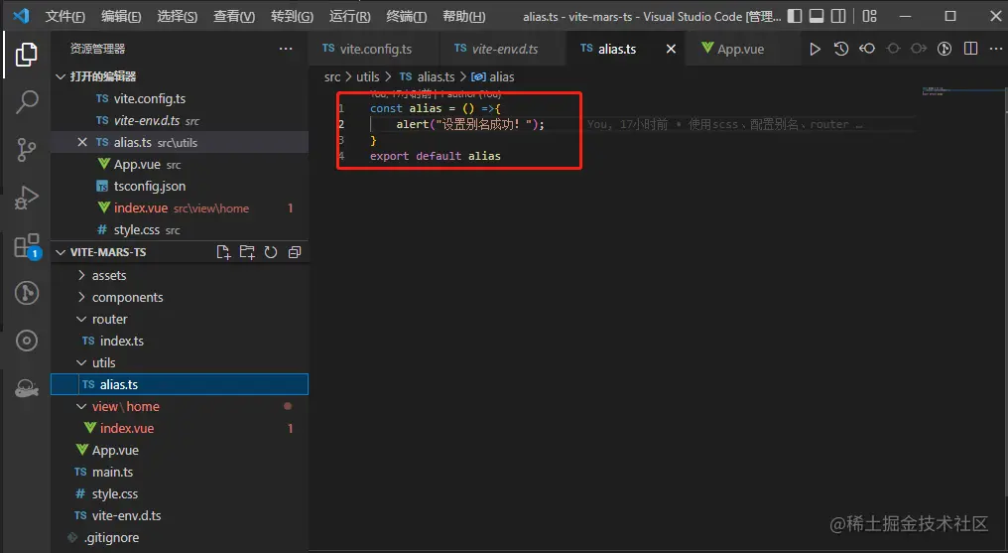Open the hat-shaped icon at bottom of activity bar
The height and width of the screenshot is (553, 1008).
pyautogui.click(x=27, y=388)
